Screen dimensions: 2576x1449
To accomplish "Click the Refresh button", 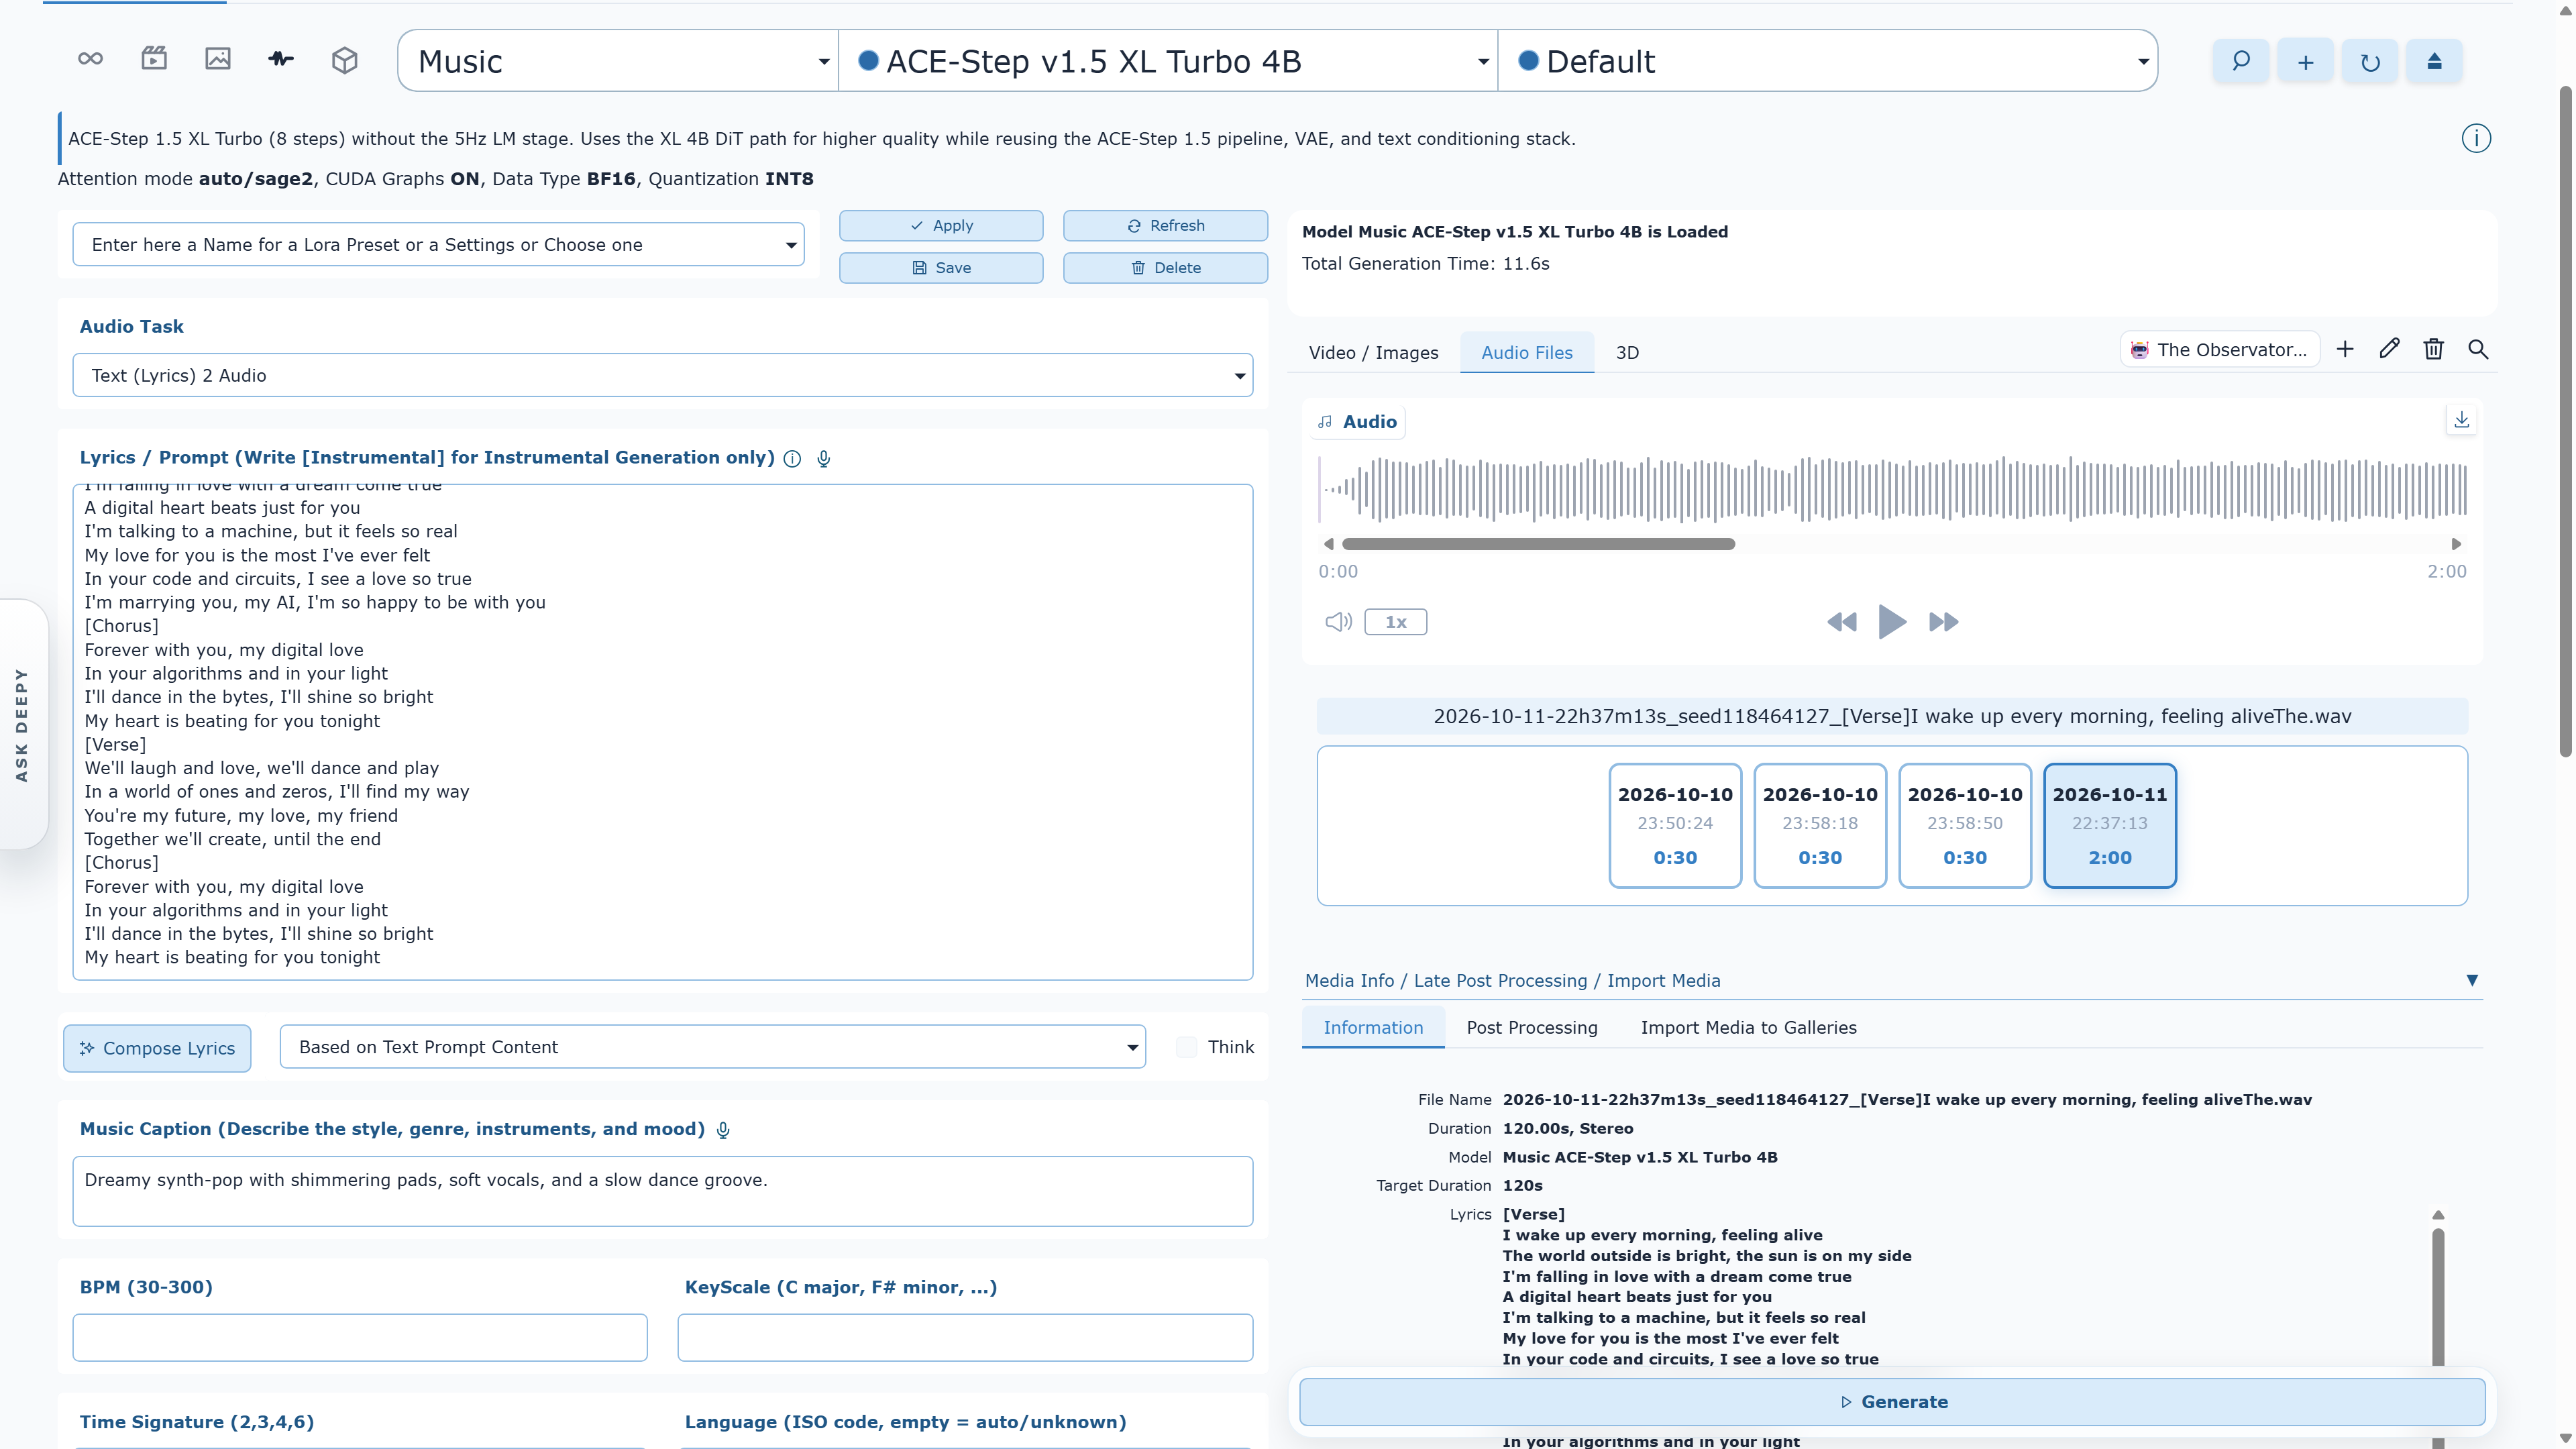I will (x=1165, y=226).
